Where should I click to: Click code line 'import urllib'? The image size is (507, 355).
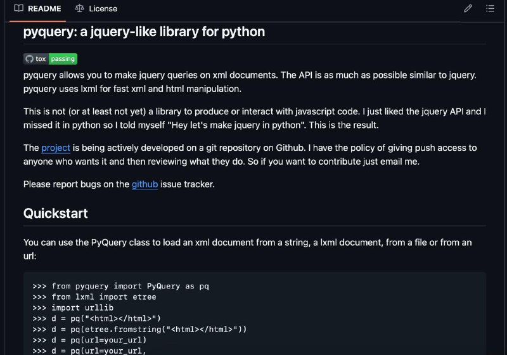(73, 308)
